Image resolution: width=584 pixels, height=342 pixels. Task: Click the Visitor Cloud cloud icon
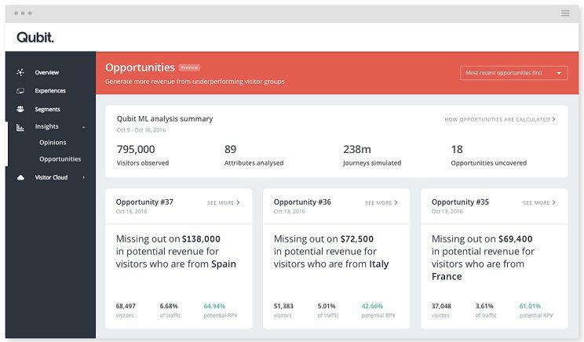20,177
